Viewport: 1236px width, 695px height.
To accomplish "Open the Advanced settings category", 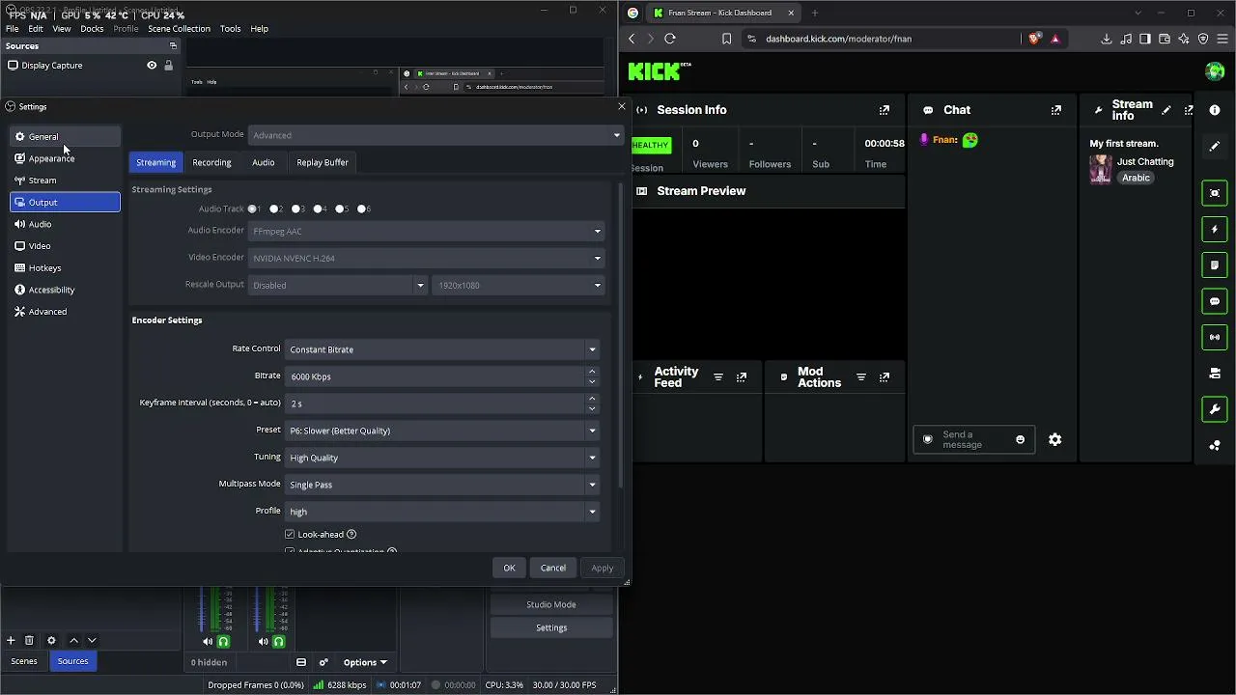I will [65, 312].
